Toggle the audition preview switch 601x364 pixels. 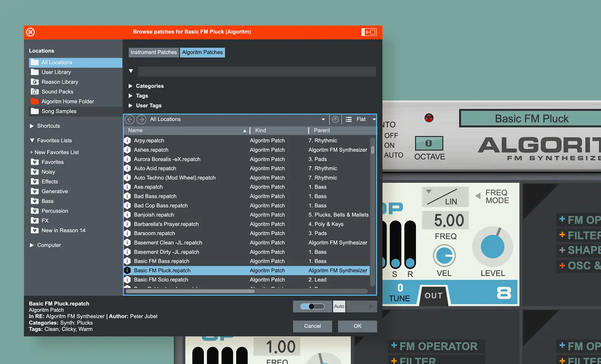point(312,306)
